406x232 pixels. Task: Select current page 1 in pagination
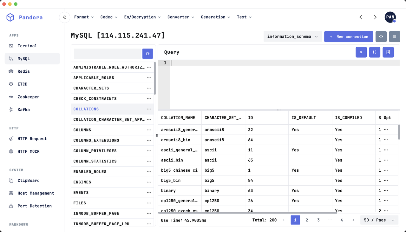coord(295,220)
